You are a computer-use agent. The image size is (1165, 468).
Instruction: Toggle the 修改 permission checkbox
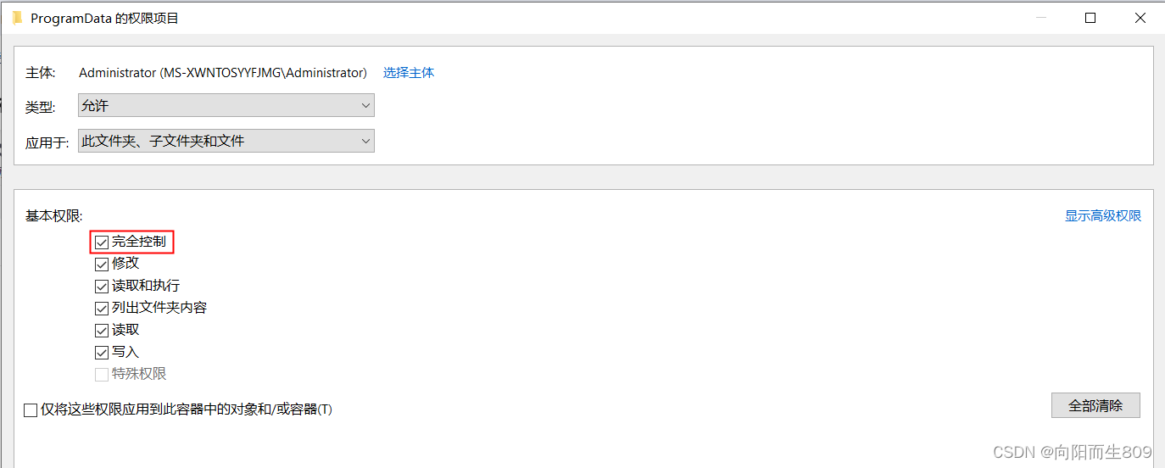102,265
